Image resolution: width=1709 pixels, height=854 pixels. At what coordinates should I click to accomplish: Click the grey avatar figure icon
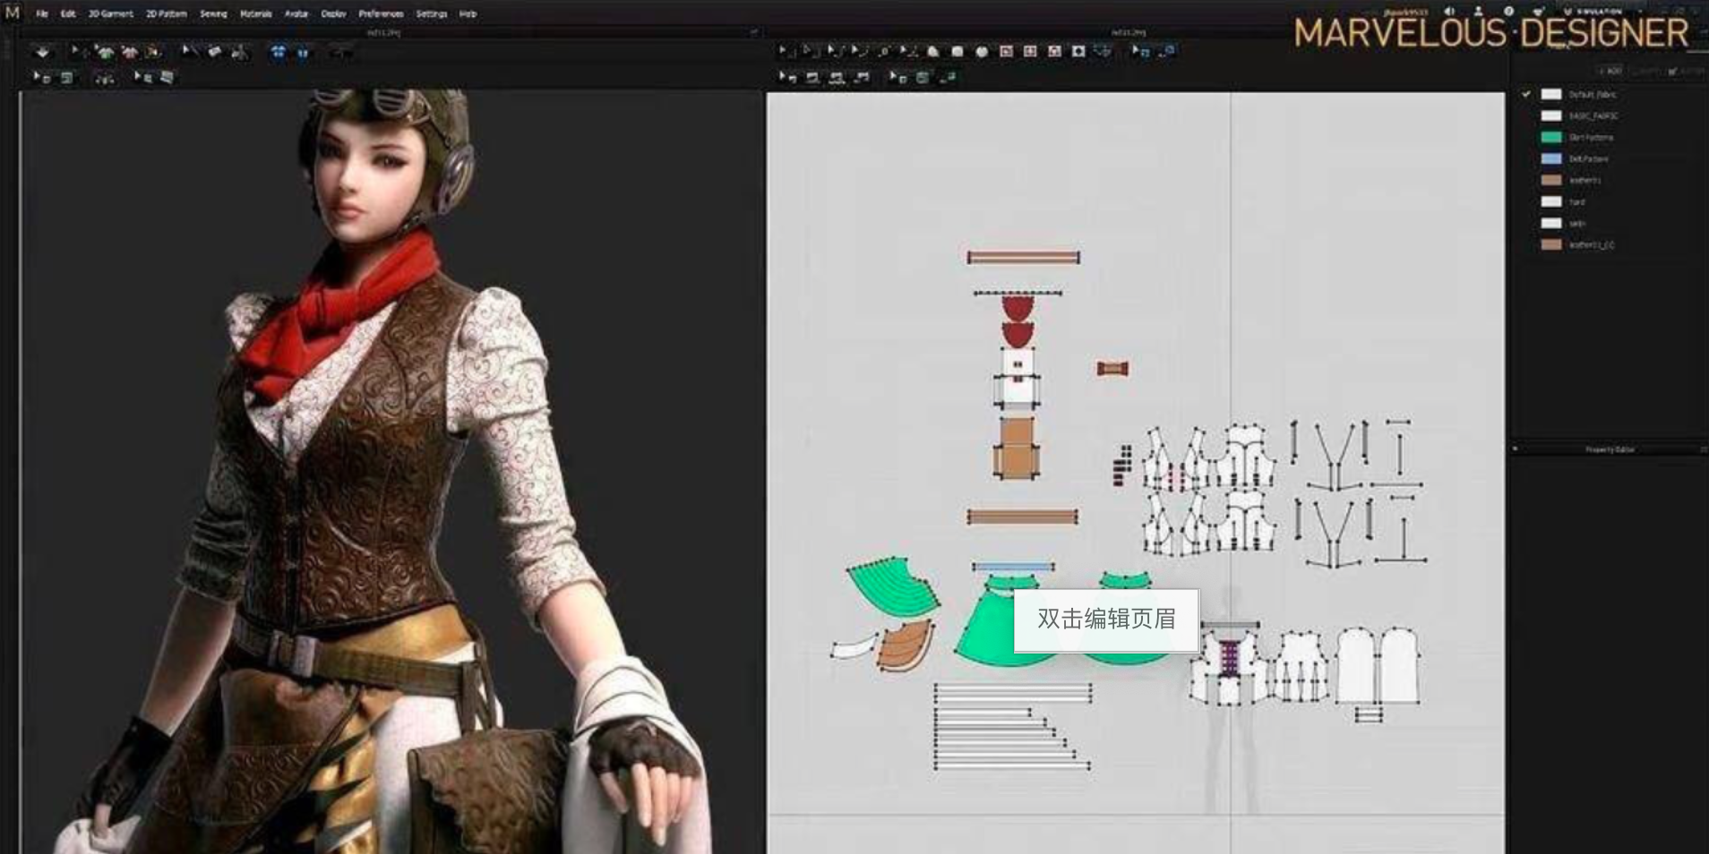click(x=239, y=53)
